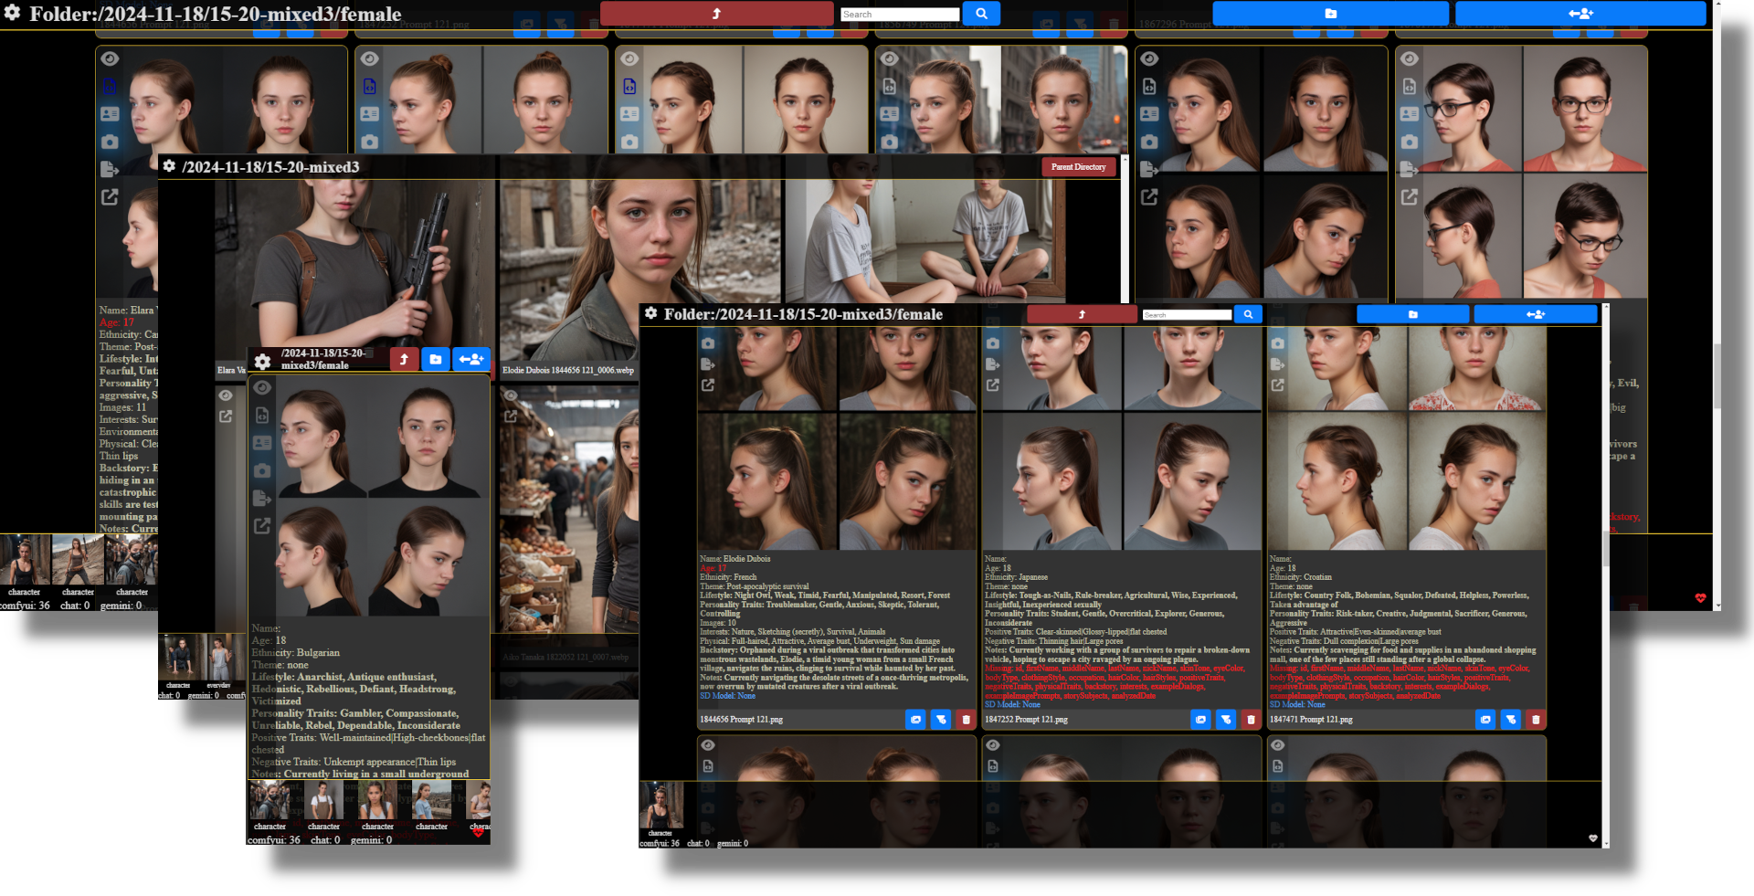Click camera icon on Bulgarian character card

pos(262,470)
